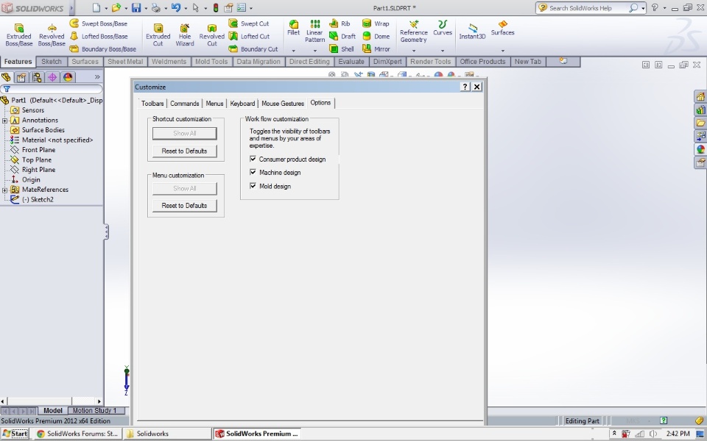Open the Evaluate CommandManager tab
This screenshot has width=707, height=441.
351,62
